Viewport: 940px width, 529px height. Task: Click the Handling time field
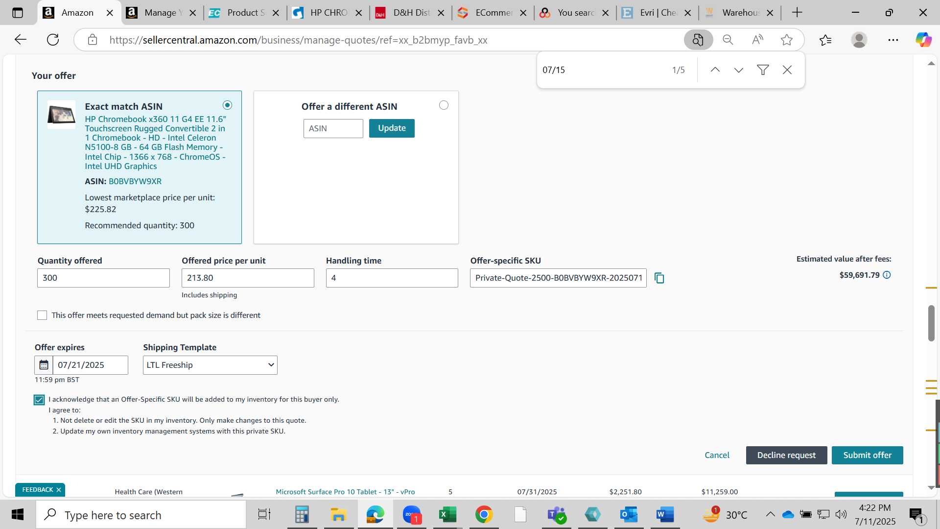click(392, 278)
